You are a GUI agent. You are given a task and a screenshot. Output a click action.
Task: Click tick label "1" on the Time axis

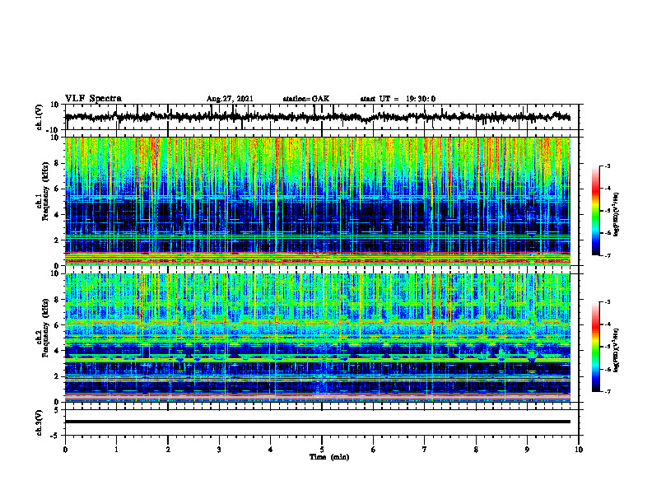pyautogui.click(x=116, y=450)
